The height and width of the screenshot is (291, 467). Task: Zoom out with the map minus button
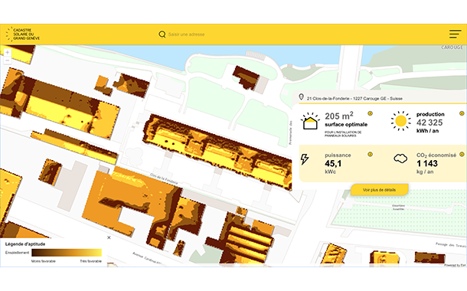tap(8, 60)
